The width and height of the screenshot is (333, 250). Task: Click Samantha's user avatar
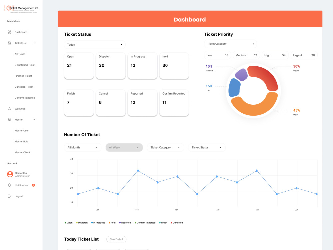(10, 174)
